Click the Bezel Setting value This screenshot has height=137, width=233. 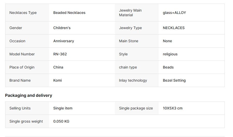pos(174,80)
